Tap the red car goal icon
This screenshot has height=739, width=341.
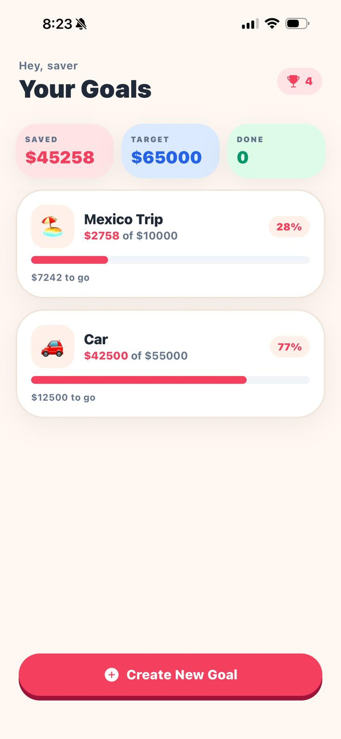point(53,346)
